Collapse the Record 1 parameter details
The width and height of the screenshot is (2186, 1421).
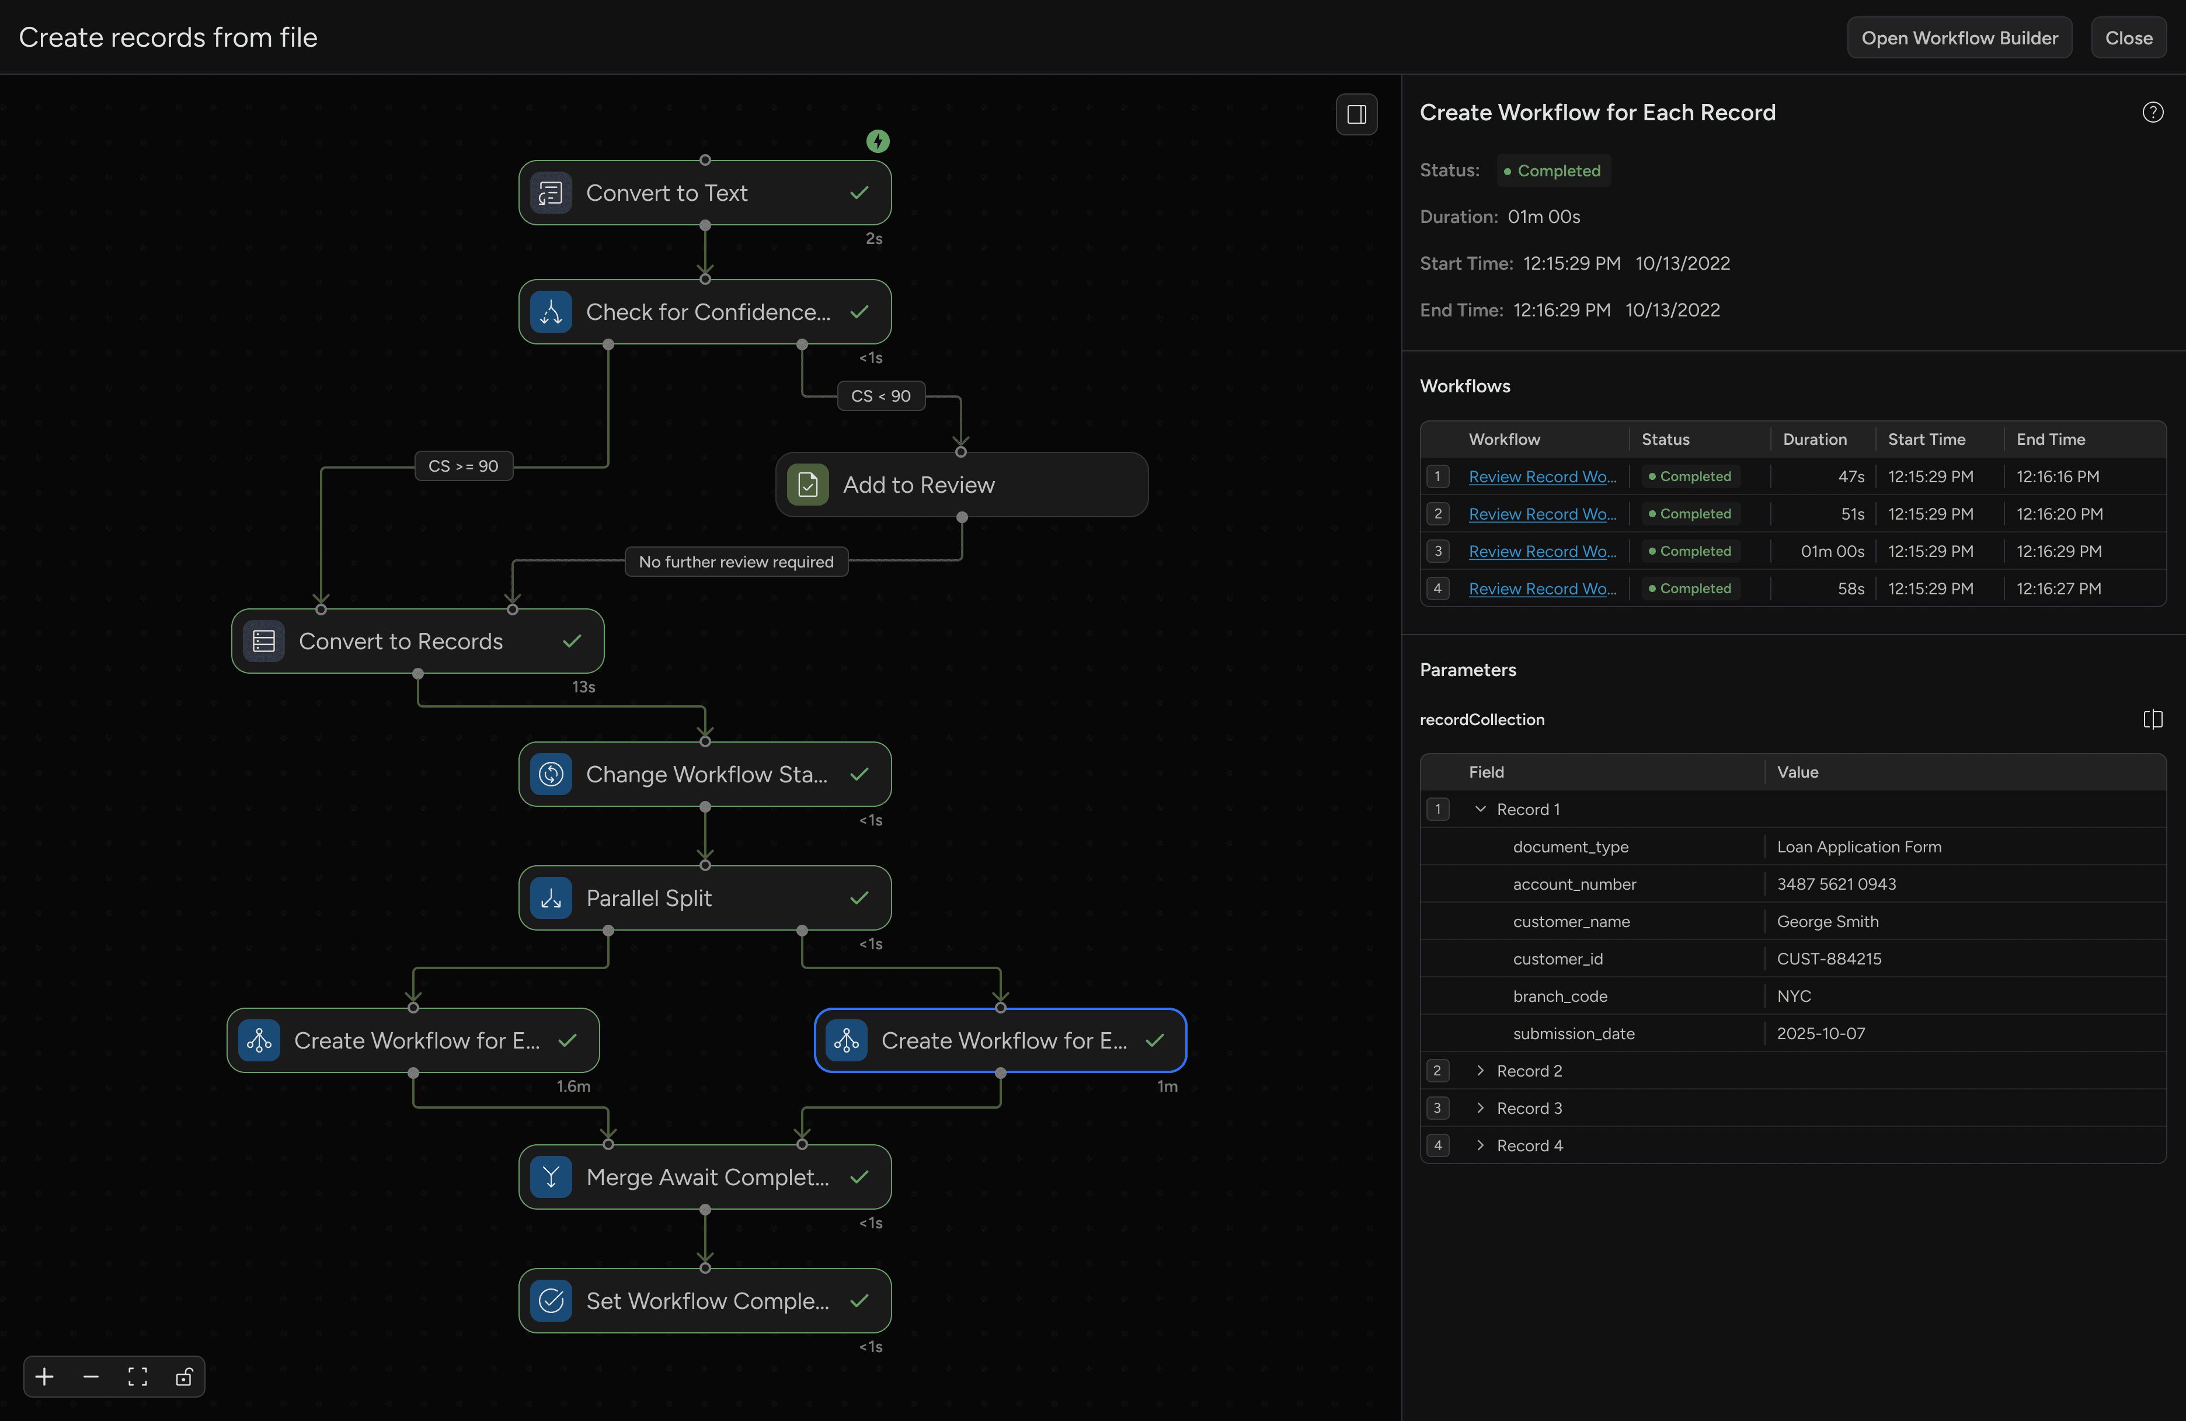(x=1480, y=809)
